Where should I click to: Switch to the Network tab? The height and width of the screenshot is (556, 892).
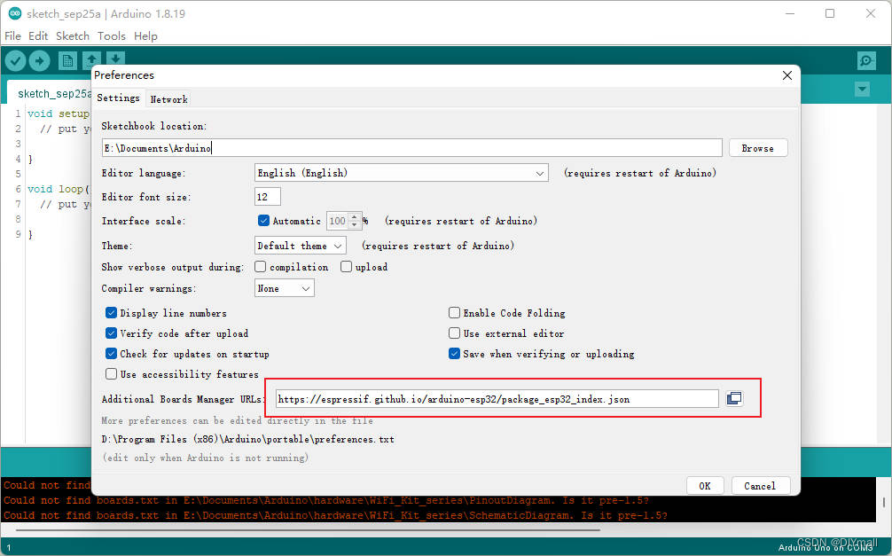pyautogui.click(x=169, y=99)
